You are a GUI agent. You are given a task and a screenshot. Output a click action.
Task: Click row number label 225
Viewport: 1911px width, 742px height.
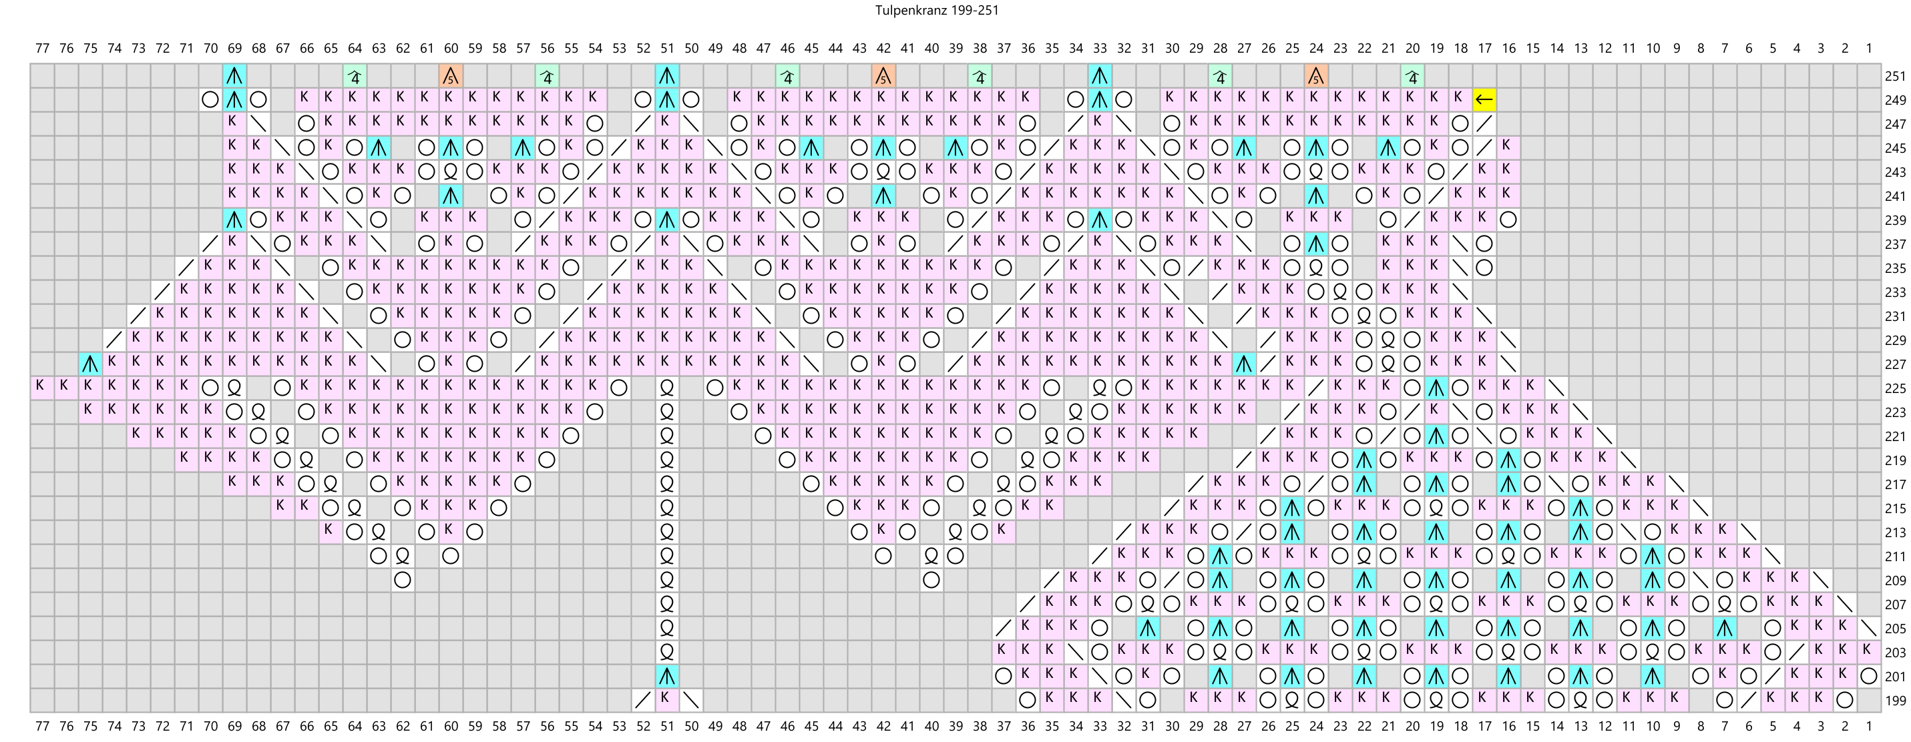coord(1895,388)
